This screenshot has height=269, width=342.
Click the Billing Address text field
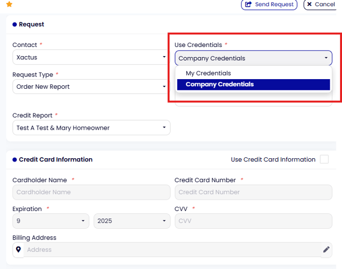pos(172,250)
